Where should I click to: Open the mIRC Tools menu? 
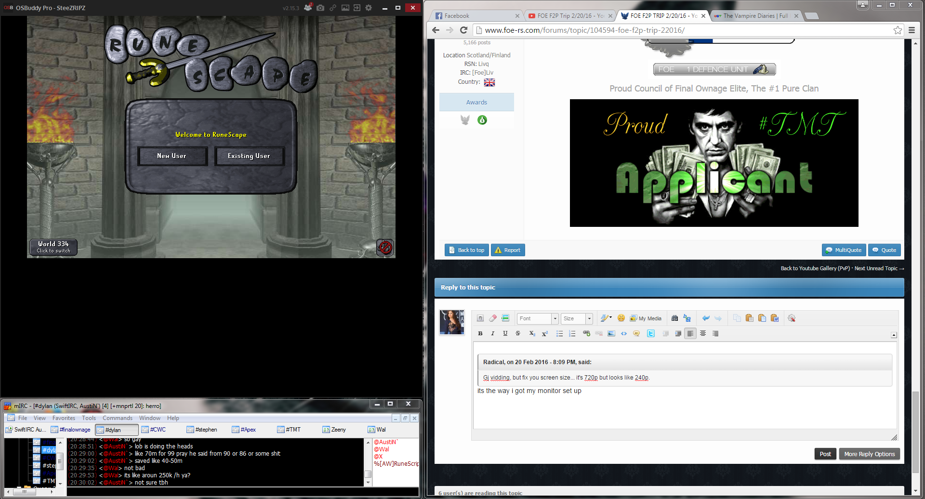tap(89, 418)
